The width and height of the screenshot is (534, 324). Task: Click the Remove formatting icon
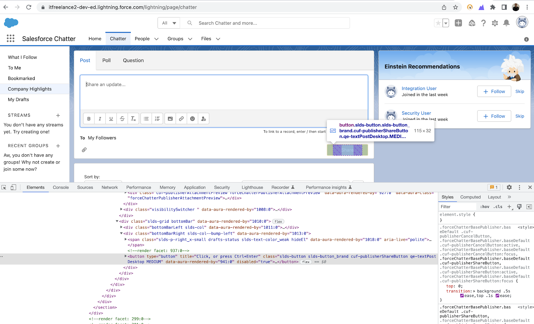[x=133, y=119]
